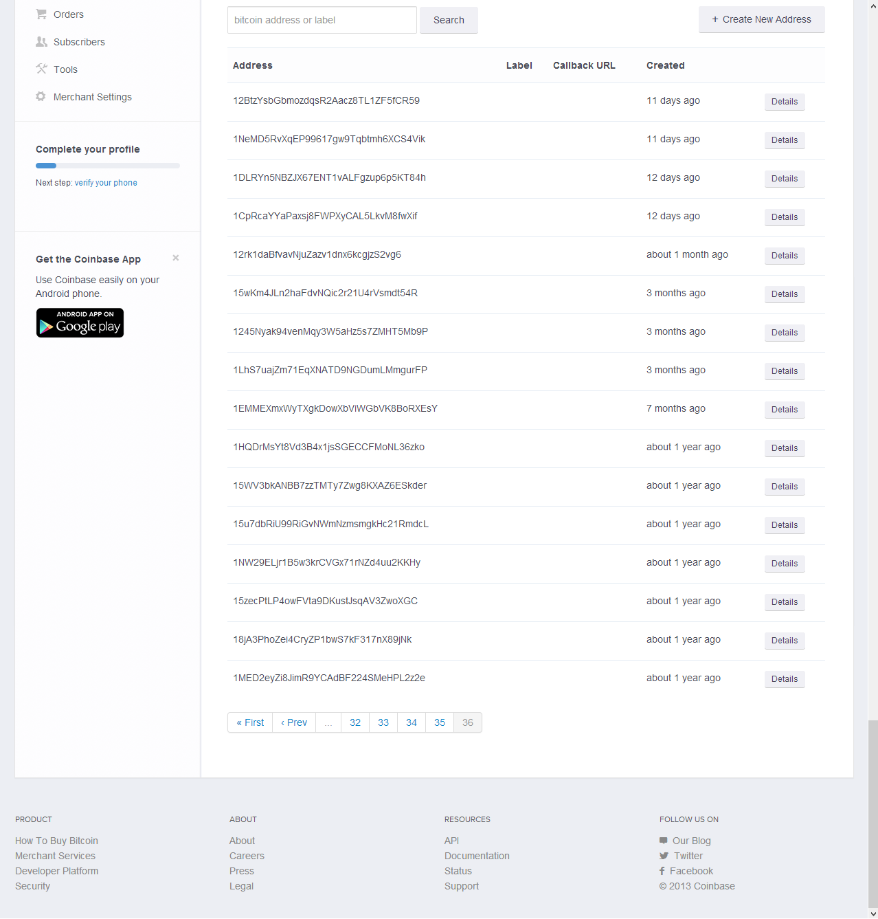Click the Facebook icon in footer
Image resolution: width=878 pixels, height=919 pixels.
click(662, 871)
